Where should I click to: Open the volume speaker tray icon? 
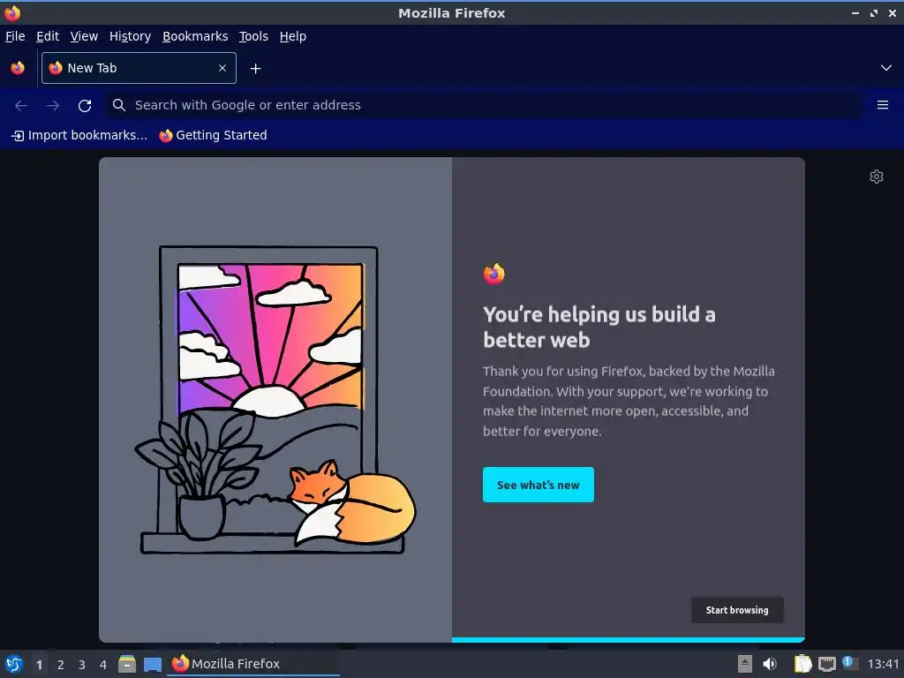click(770, 664)
